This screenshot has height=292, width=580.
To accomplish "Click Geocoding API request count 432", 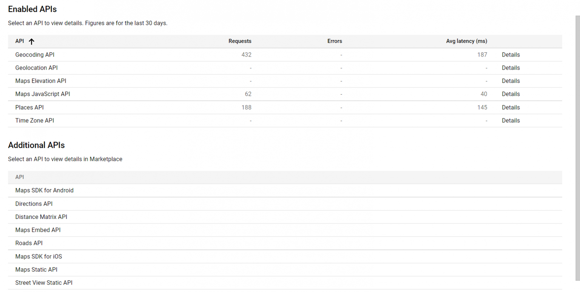I will 247,55.
